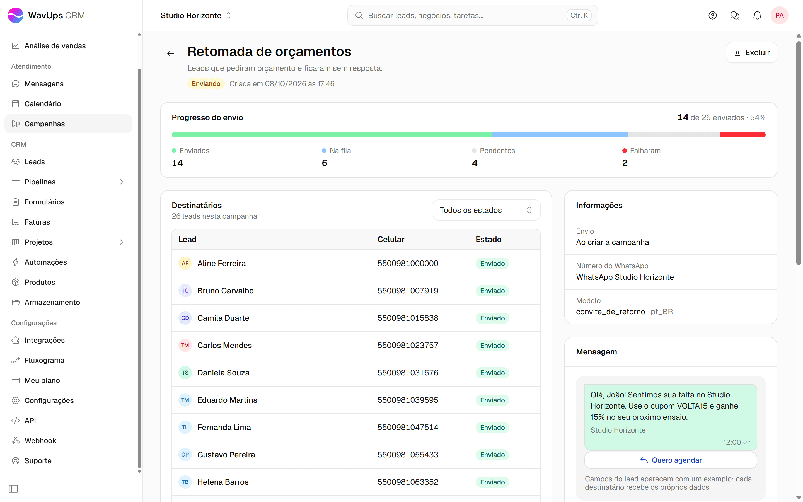Click the Excluir button
Screen dimensions: 803x502
pos(751,52)
